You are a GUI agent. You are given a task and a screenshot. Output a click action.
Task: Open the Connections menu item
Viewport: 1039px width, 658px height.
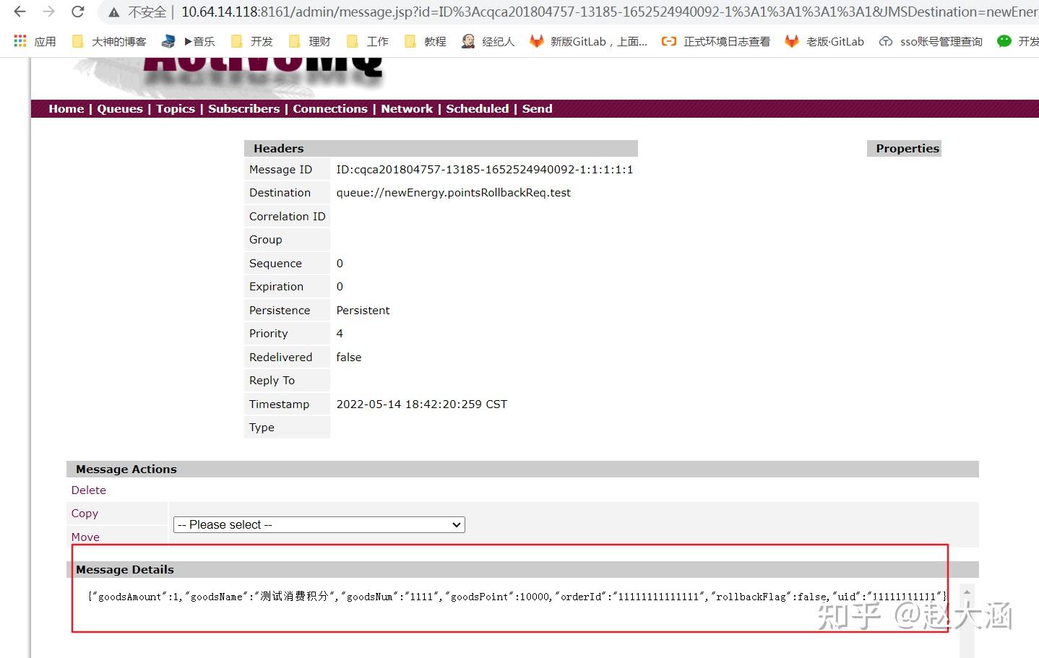[x=330, y=108]
